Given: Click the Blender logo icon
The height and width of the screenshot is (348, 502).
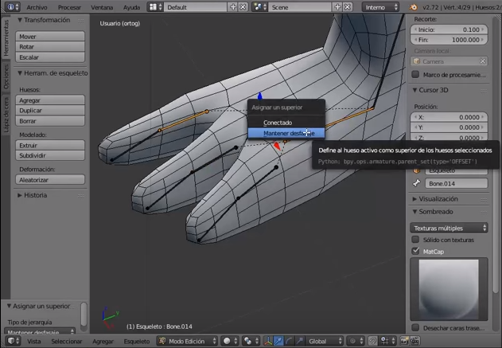Looking at the screenshot, I should [414, 7].
